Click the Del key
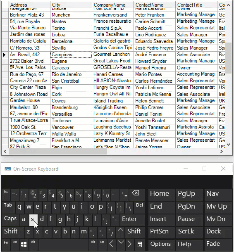The height and width of the screenshot is (252, 234). pos(140,207)
